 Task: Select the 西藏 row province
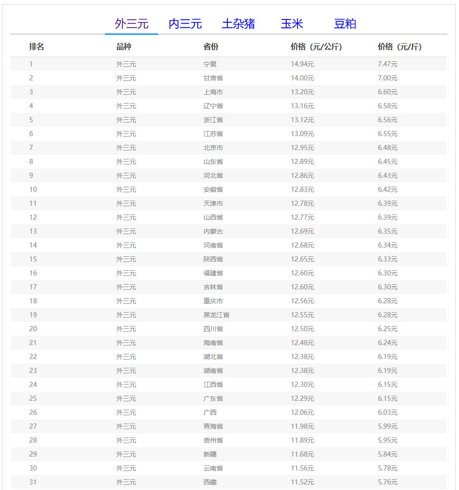coord(210,482)
